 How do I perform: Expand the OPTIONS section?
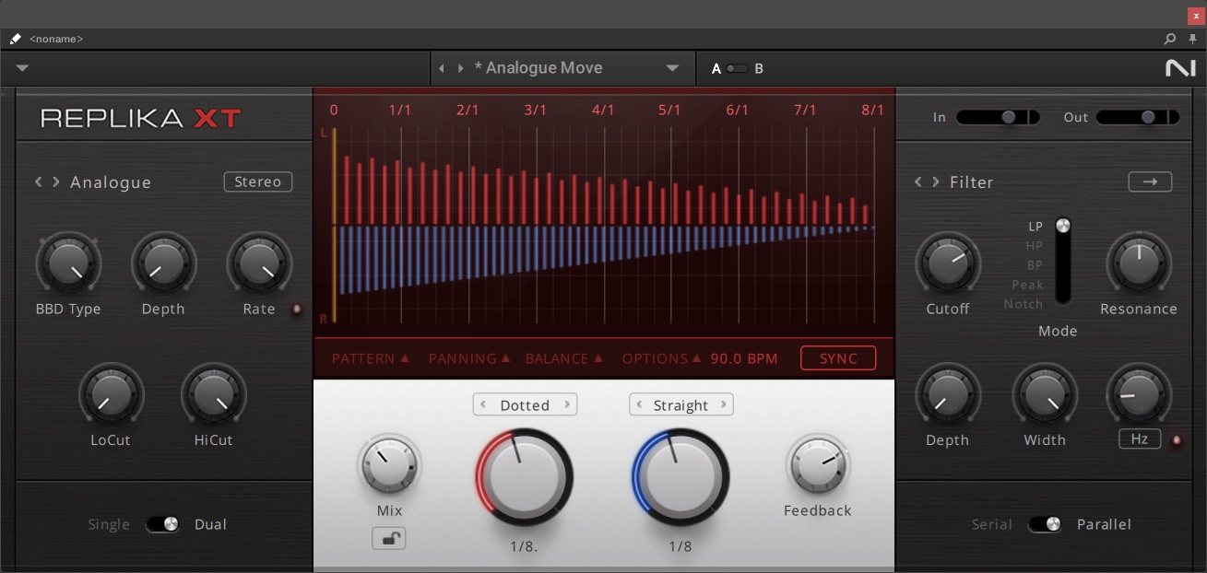[661, 358]
